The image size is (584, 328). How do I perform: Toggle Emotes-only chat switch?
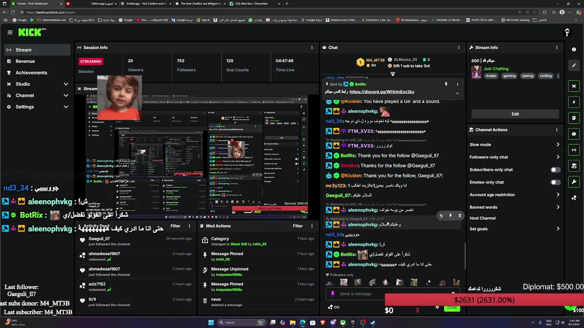pos(555,182)
